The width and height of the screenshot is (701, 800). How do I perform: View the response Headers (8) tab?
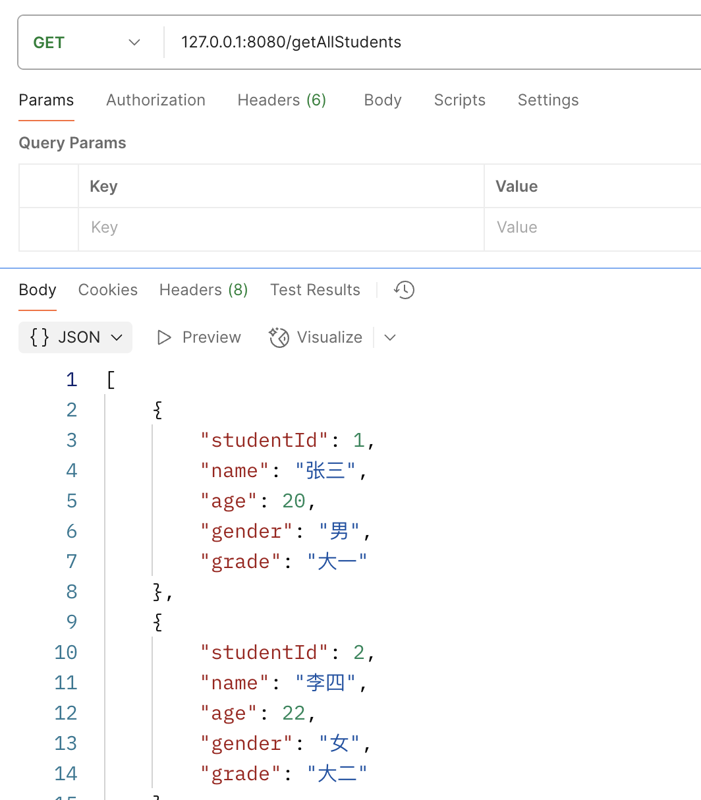point(203,290)
